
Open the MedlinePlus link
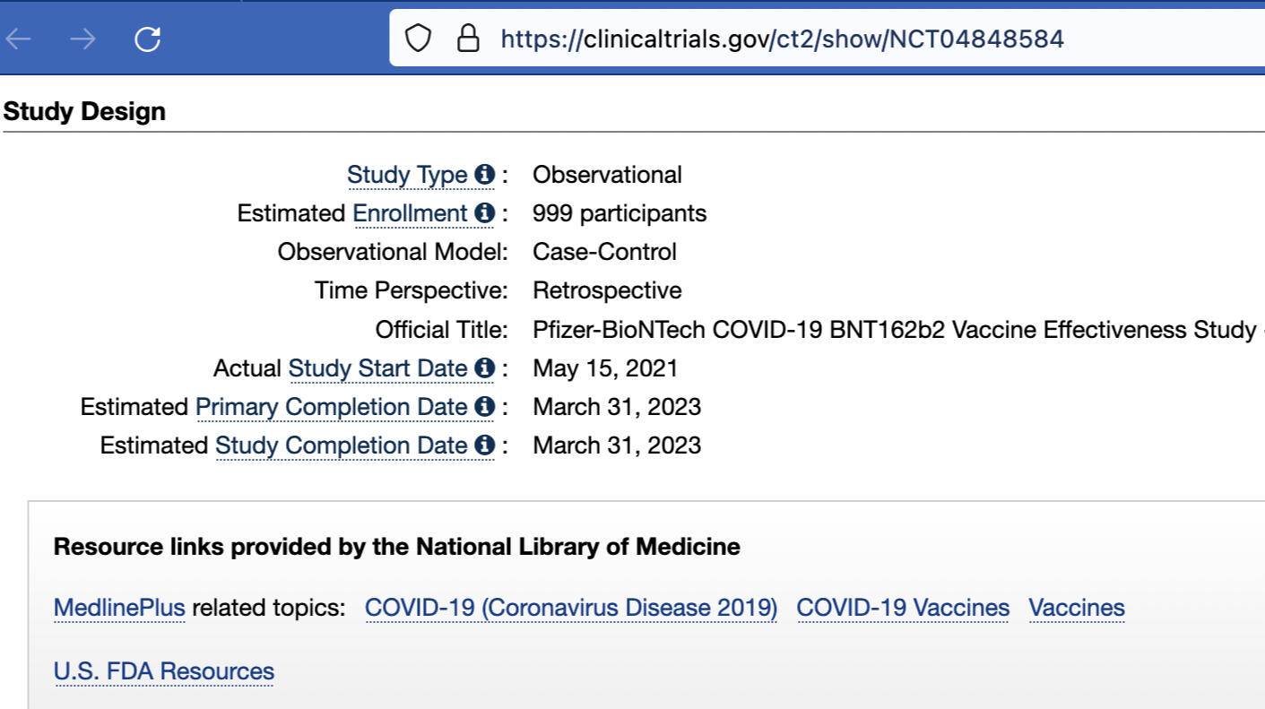click(x=119, y=608)
